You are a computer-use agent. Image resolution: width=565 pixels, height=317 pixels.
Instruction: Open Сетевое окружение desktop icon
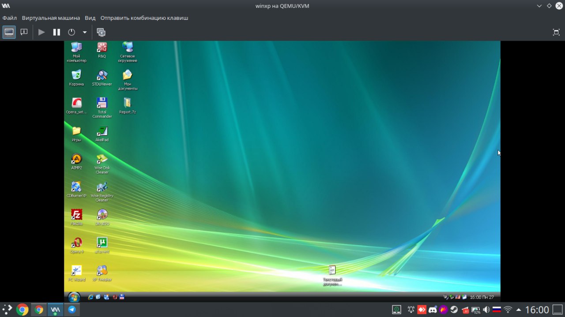click(128, 52)
